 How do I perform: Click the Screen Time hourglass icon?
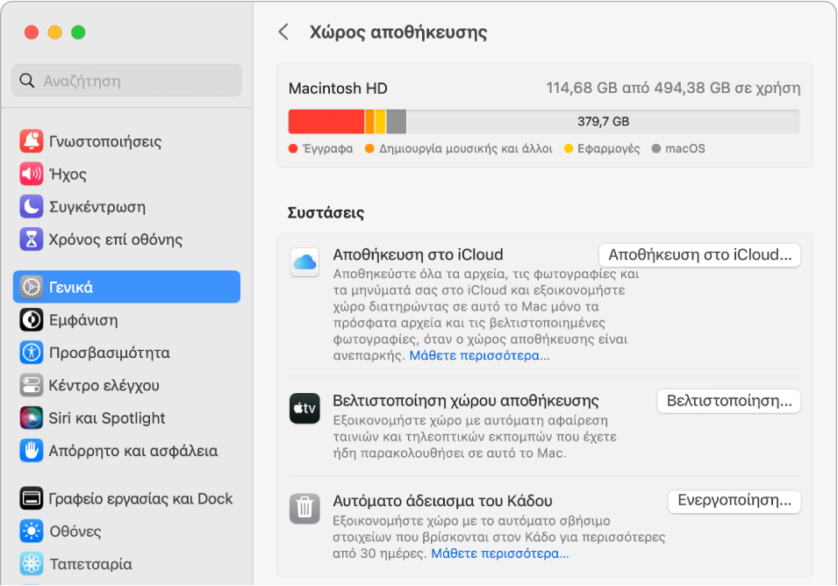tap(32, 239)
